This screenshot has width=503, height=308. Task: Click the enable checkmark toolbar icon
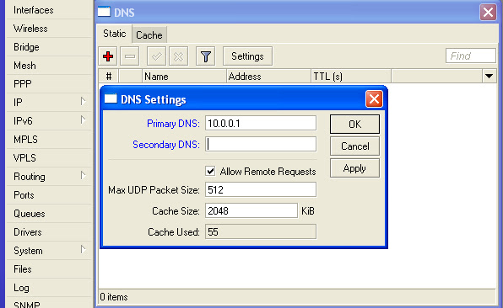click(156, 56)
